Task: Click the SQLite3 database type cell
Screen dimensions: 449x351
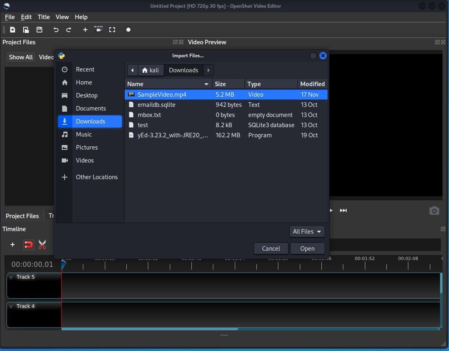Action: coord(271,125)
